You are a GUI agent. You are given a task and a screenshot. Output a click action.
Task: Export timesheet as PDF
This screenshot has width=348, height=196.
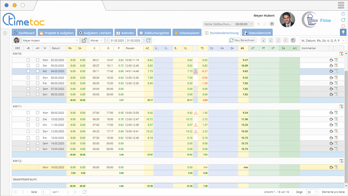[x=286, y=41]
